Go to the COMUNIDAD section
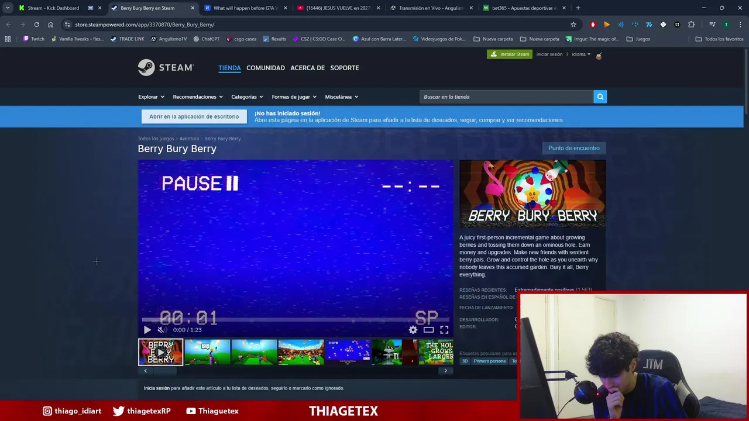Image resolution: width=749 pixels, height=421 pixels. coord(266,68)
